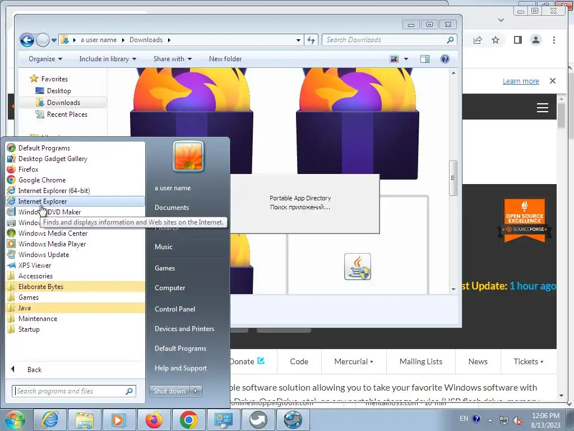Open XPS Viewer entry
574x431 pixels.
(x=75, y=265)
